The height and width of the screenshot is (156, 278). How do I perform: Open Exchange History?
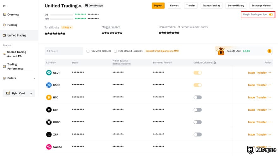[x=261, y=6]
